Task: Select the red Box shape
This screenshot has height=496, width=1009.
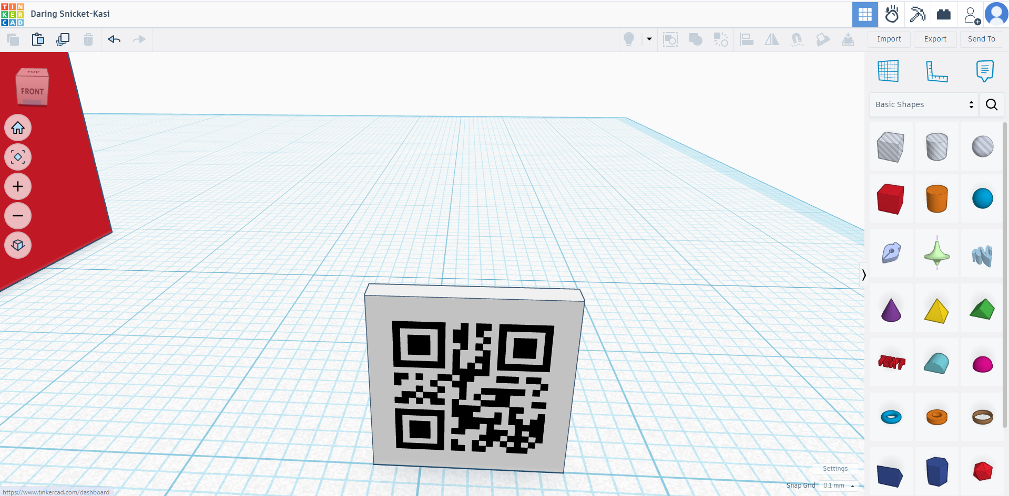Action: 891,199
